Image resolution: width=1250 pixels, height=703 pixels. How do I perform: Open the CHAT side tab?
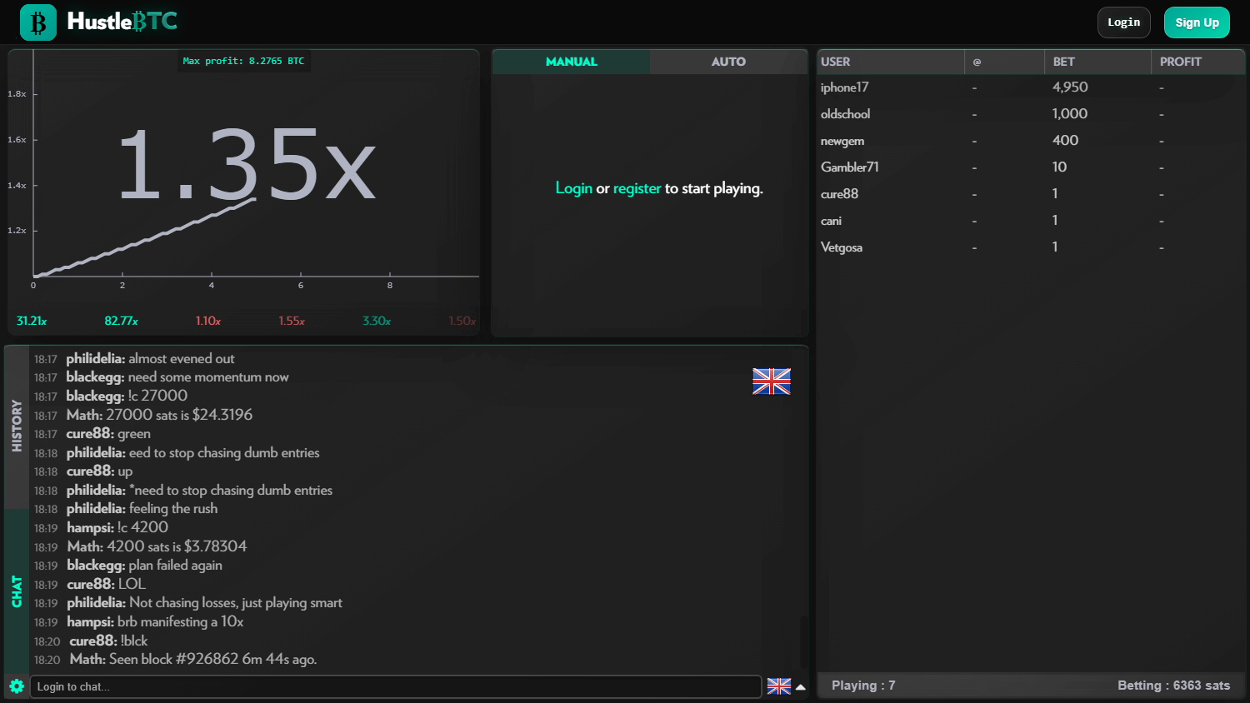pos(17,591)
